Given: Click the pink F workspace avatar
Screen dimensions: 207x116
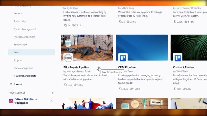Looking at the screenshot, I should click(x=11, y=101).
